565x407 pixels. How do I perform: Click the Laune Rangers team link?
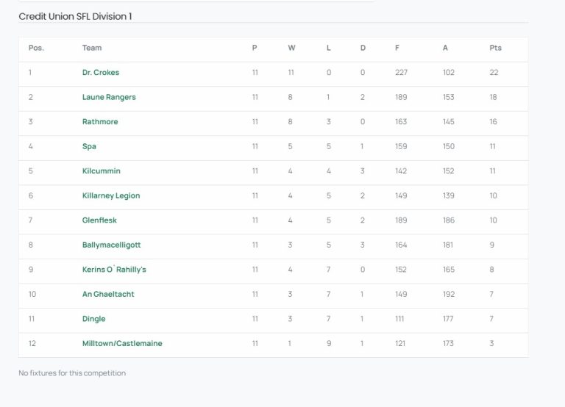(109, 97)
